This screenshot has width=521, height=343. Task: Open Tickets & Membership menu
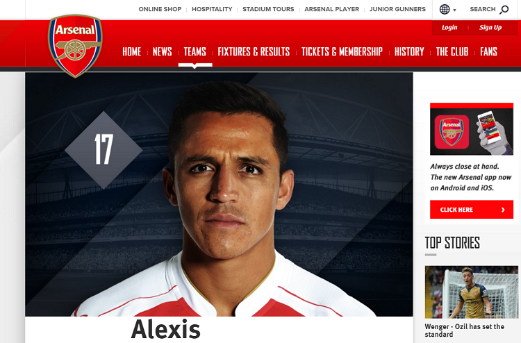(x=342, y=51)
